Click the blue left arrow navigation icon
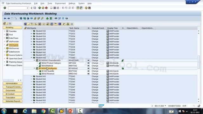 [5, 18]
